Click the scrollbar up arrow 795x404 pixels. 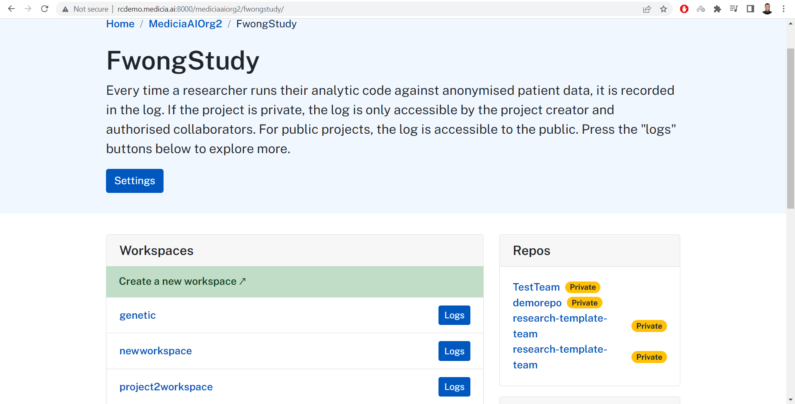(790, 23)
